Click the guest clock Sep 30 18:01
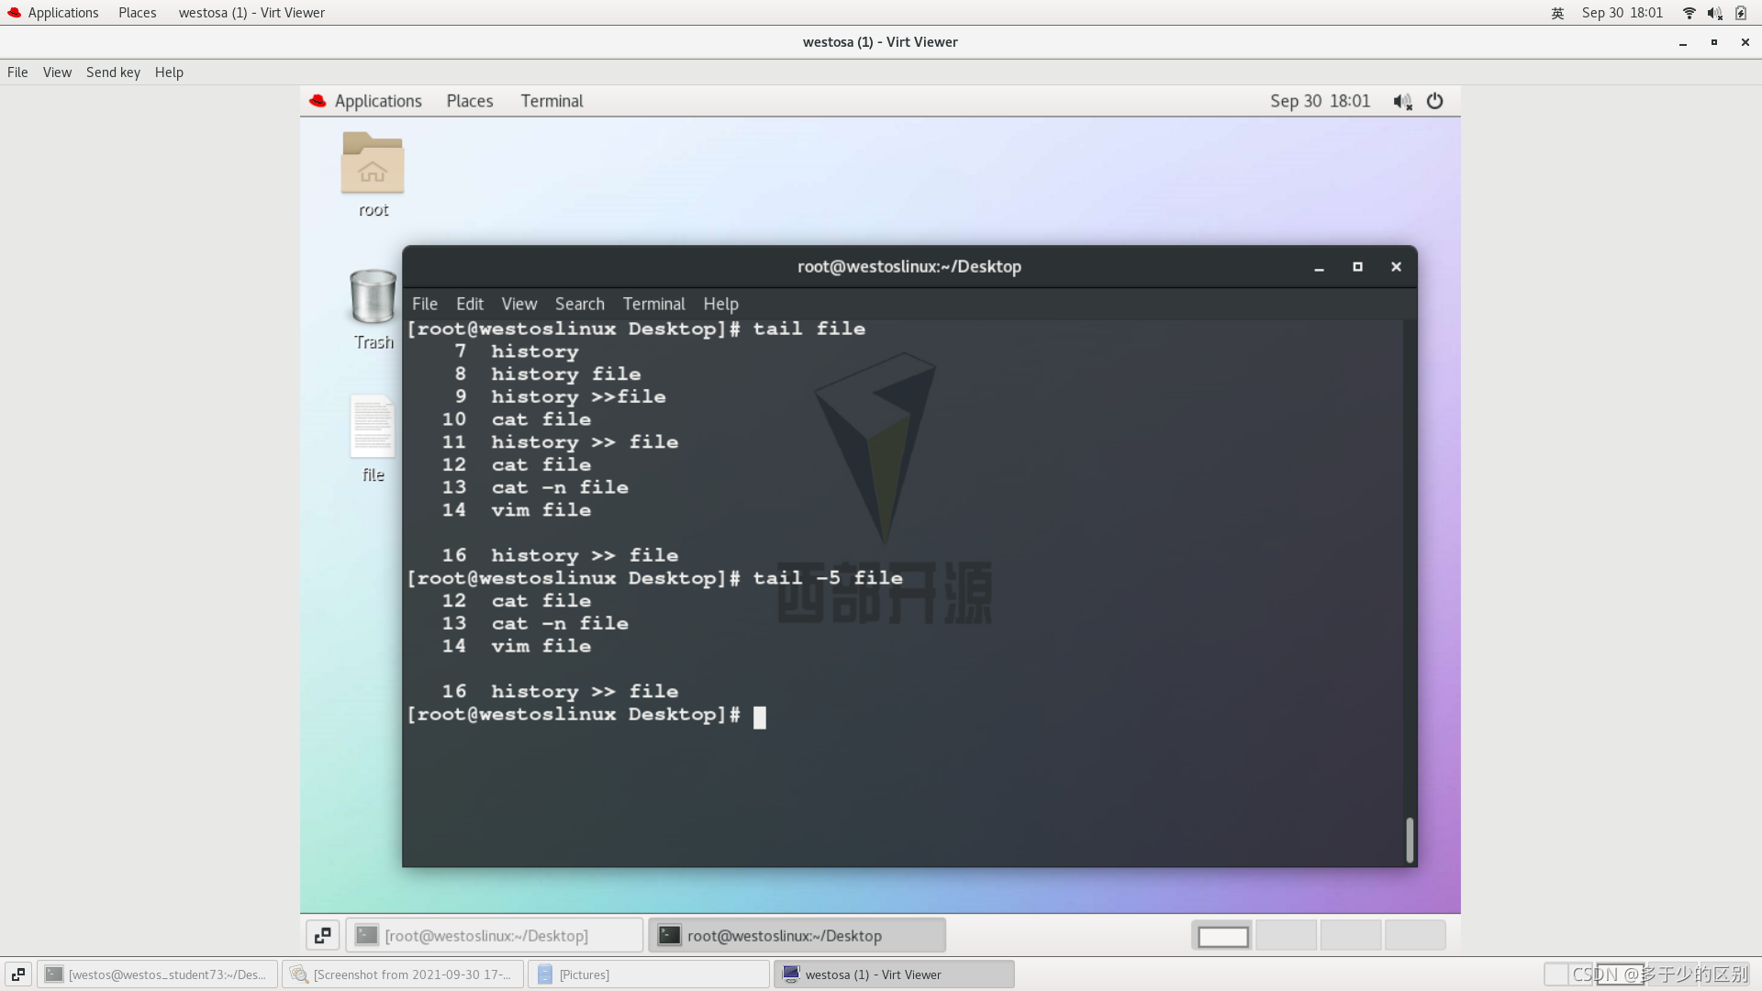The image size is (1762, 991). [x=1320, y=101]
